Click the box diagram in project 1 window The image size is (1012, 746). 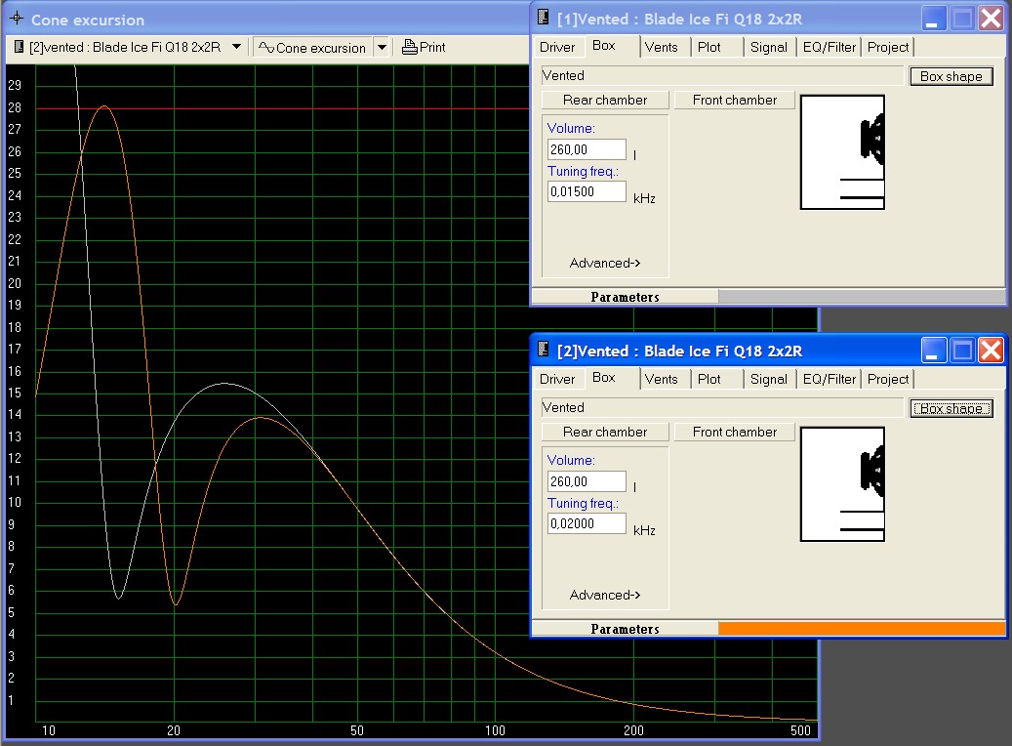click(842, 152)
